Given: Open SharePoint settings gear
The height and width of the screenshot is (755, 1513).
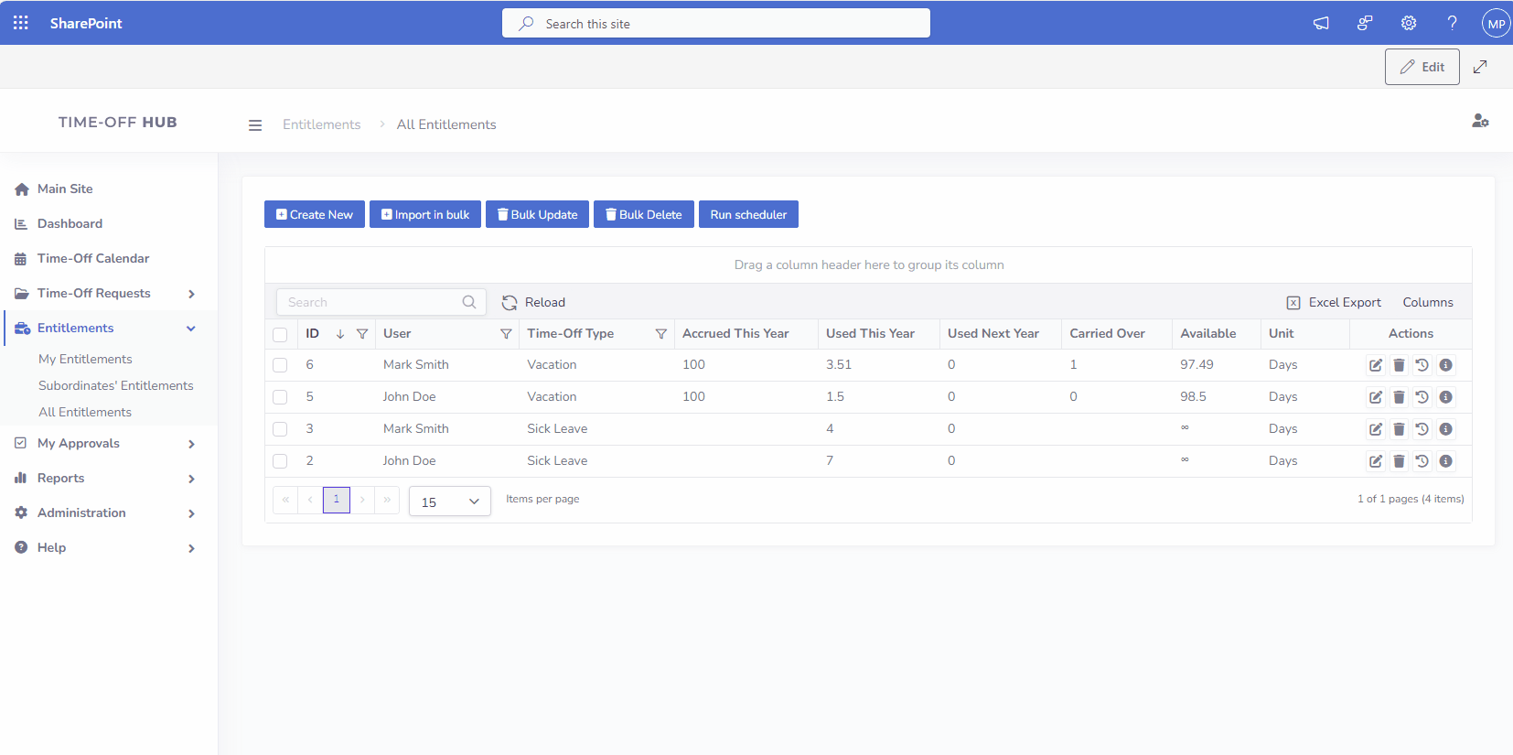Looking at the screenshot, I should 1409,23.
